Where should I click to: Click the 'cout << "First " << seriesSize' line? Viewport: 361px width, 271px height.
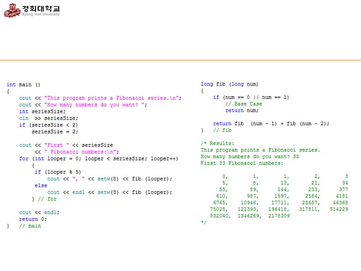tap(66, 145)
